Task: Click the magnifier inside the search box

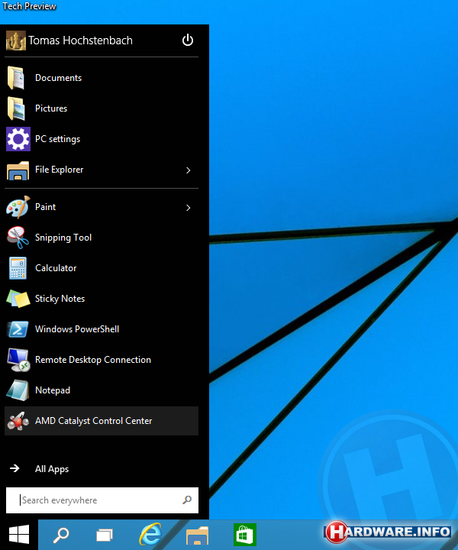Action: [x=187, y=500]
